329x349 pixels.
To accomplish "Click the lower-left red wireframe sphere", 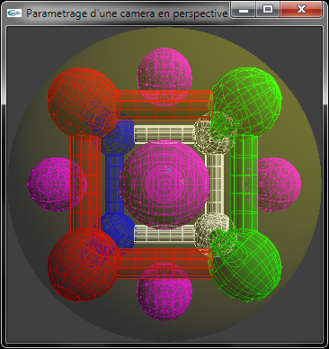I will click(84, 265).
